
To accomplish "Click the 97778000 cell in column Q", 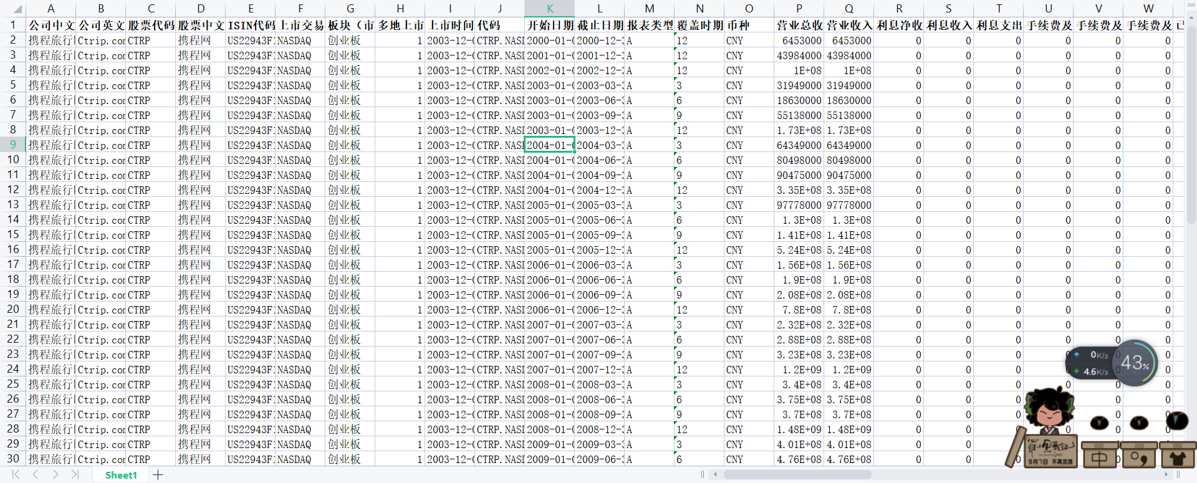I will click(x=849, y=204).
